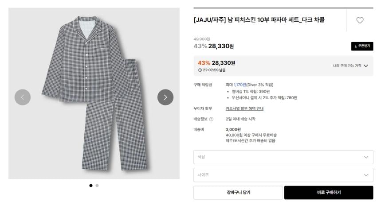Select the first carousel dot indicator
The height and width of the screenshot is (209, 377).
91,186
